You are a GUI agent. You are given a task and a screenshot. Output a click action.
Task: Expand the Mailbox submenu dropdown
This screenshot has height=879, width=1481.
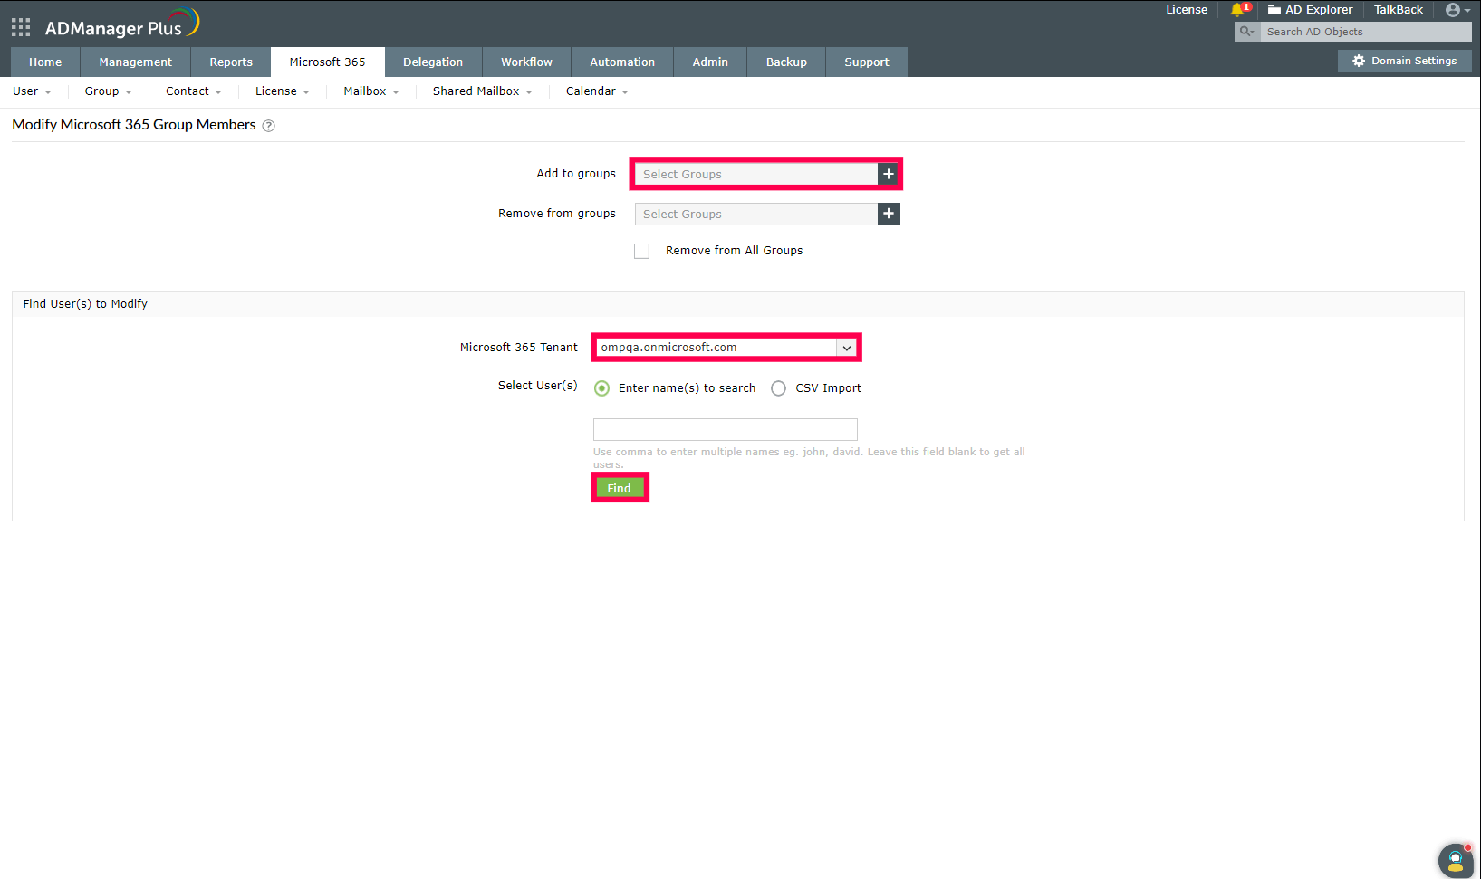(x=371, y=91)
